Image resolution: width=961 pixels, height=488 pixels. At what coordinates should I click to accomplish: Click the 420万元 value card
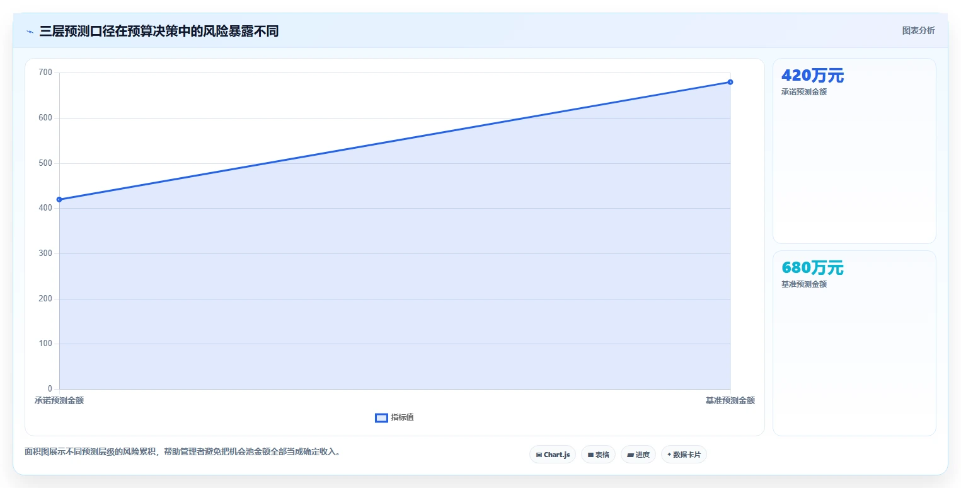click(x=854, y=151)
